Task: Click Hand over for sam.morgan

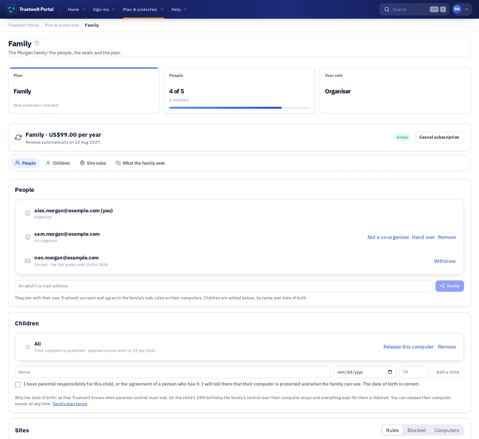Action: click(423, 237)
